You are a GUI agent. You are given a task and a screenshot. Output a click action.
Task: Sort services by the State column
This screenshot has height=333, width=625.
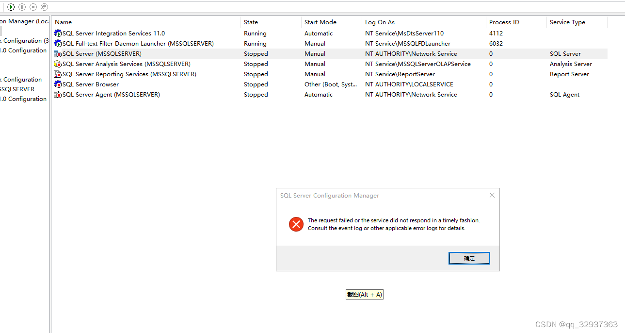tap(251, 22)
